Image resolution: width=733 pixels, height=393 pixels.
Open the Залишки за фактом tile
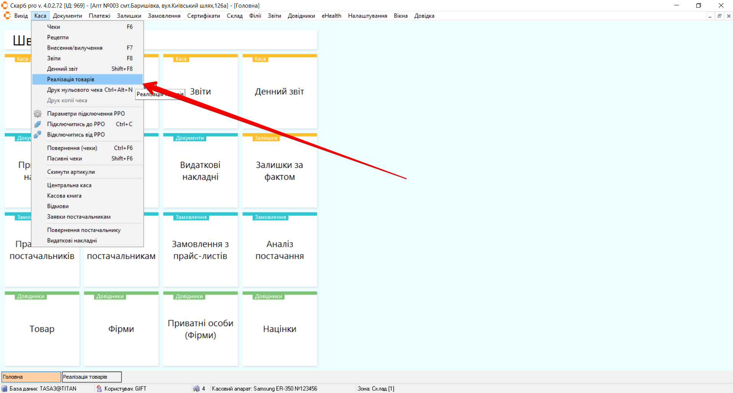280,171
